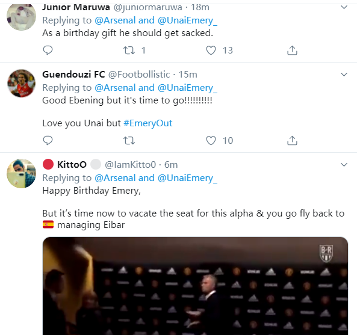Share Junior Maruwa's tweet
This screenshot has height=335, width=357.
coord(292,50)
